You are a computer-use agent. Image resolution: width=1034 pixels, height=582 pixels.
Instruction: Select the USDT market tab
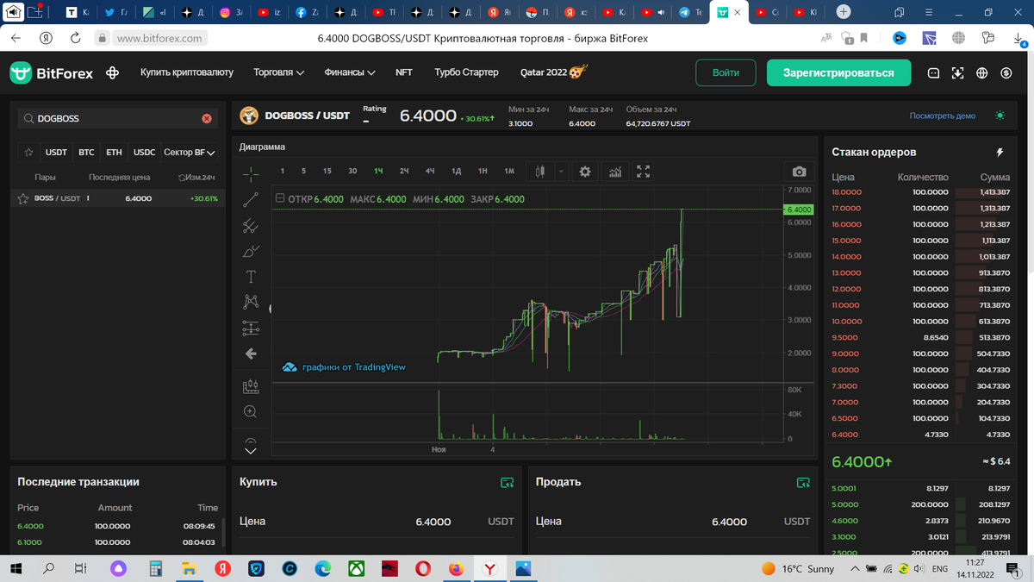pyautogui.click(x=56, y=153)
